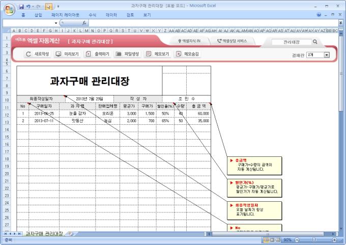346x245 pixels.
Task: Open 미리보기 print preview
Action: pos(67,54)
